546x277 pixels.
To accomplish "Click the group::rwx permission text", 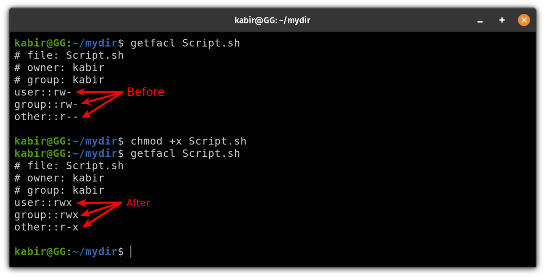I will click(46, 215).
